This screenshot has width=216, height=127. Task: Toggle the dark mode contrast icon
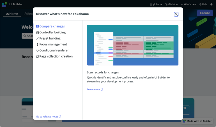point(211,4)
